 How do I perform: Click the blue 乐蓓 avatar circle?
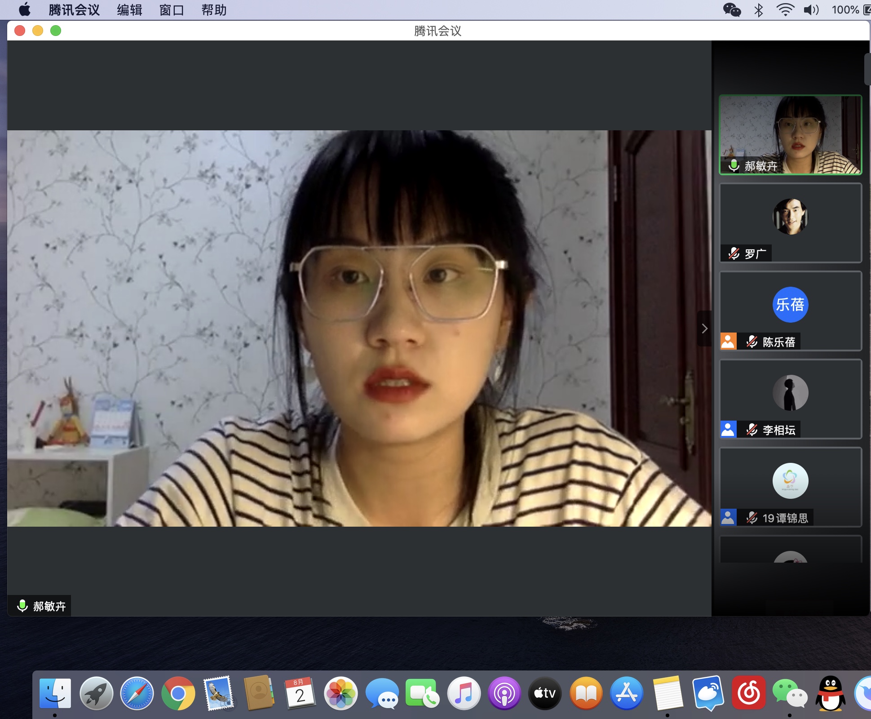(x=791, y=305)
